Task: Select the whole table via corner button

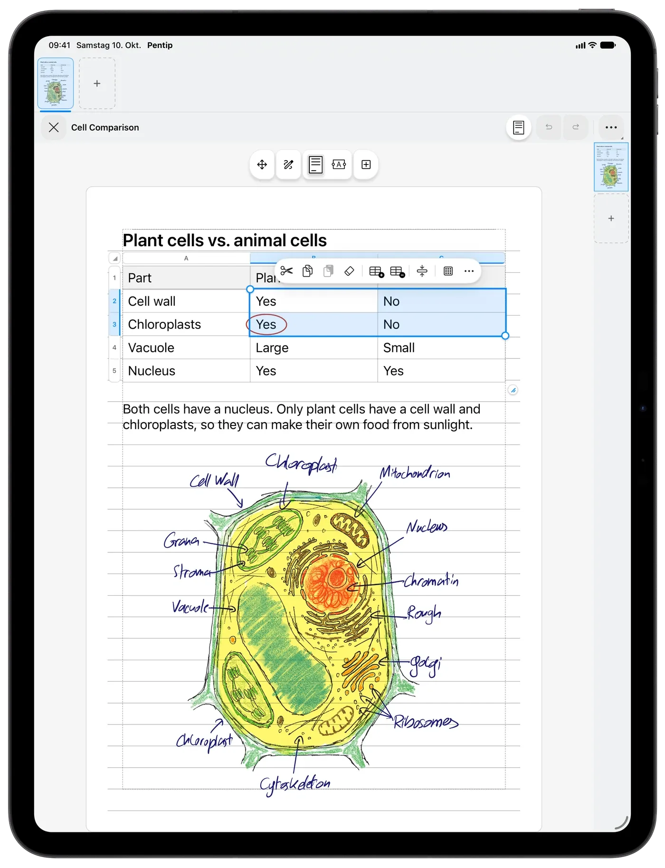Action: (x=114, y=258)
